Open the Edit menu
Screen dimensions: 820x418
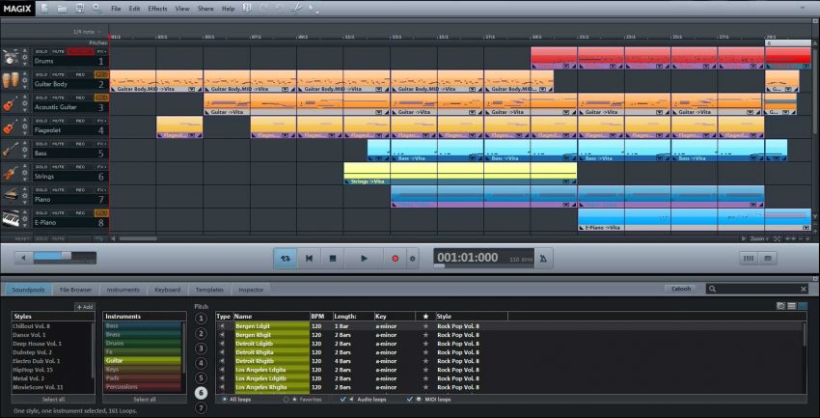click(x=134, y=9)
